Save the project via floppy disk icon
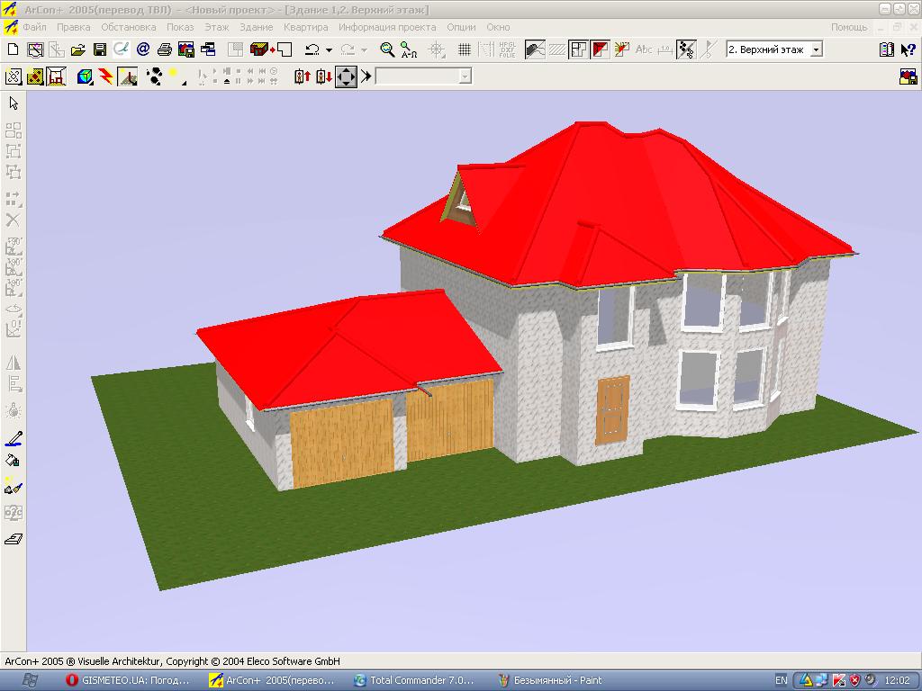The image size is (922, 691). click(x=99, y=49)
